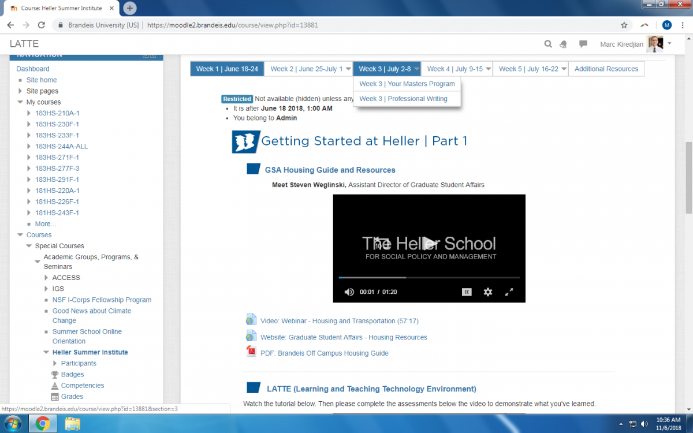Choose Week 3 | Your Masters Program
The image size is (693, 433).
tap(407, 84)
